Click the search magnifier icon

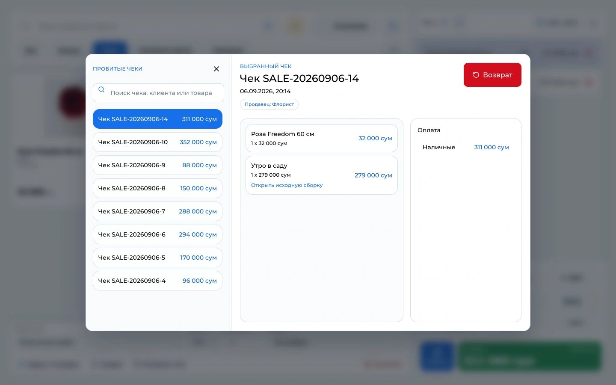[101, 90]
